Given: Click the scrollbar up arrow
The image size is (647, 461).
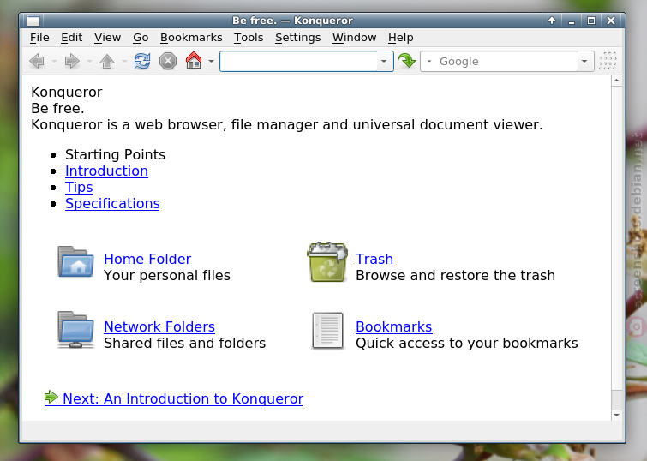Looking at the screenshot, I should pyautogui.click(x=616, y=81).
